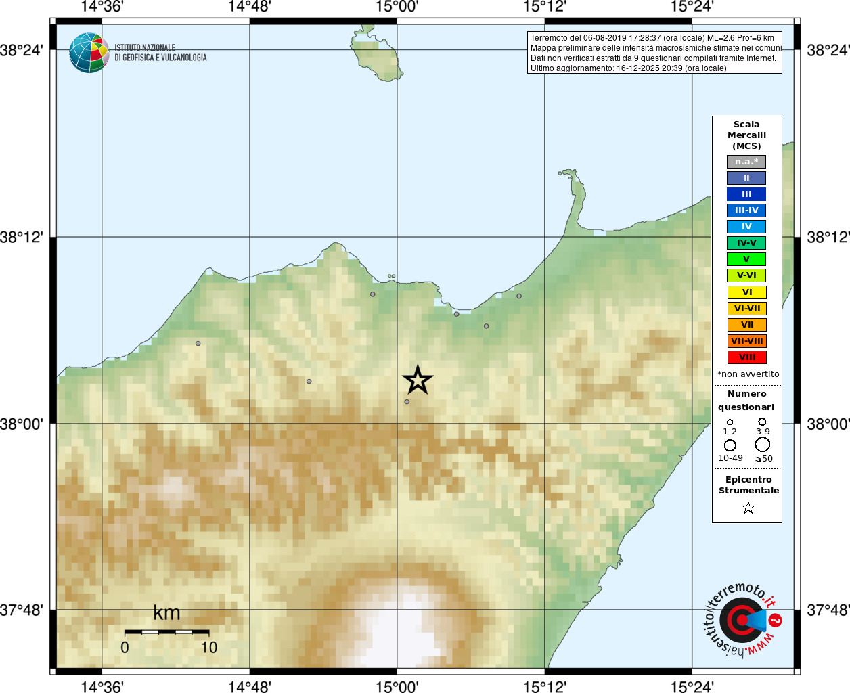The width and height of the screenshot is (850, 693).
Task: Click the 'Scala Mercalli (MCS)' legend title
Action: (x=746, y=135)
